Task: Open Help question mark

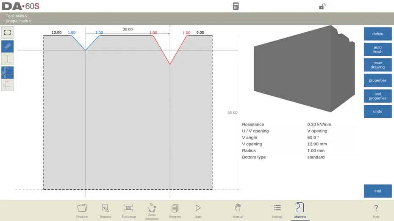Action: (376, 211)
